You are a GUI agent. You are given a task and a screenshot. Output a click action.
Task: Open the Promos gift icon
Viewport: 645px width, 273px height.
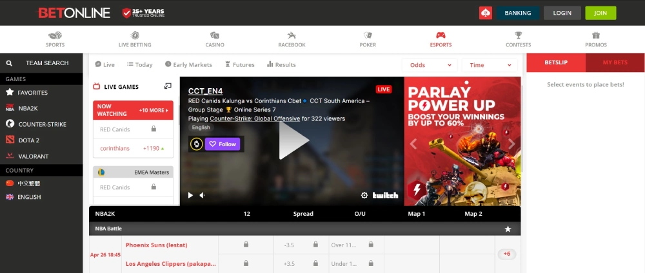tap(596, 35)
